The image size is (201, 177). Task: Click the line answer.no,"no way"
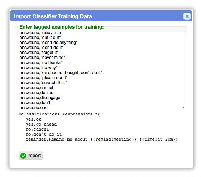(39, 67)
